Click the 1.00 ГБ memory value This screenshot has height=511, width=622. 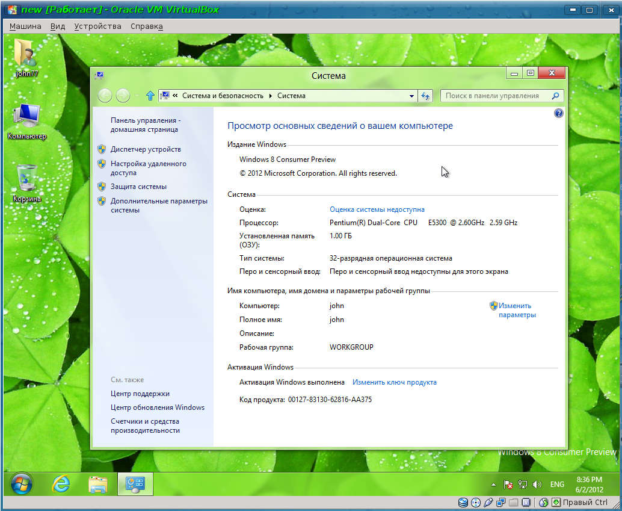click(x=340, y=236)
